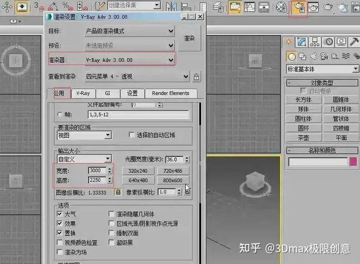Open the Modify panel icon

(x=301, y=42)
